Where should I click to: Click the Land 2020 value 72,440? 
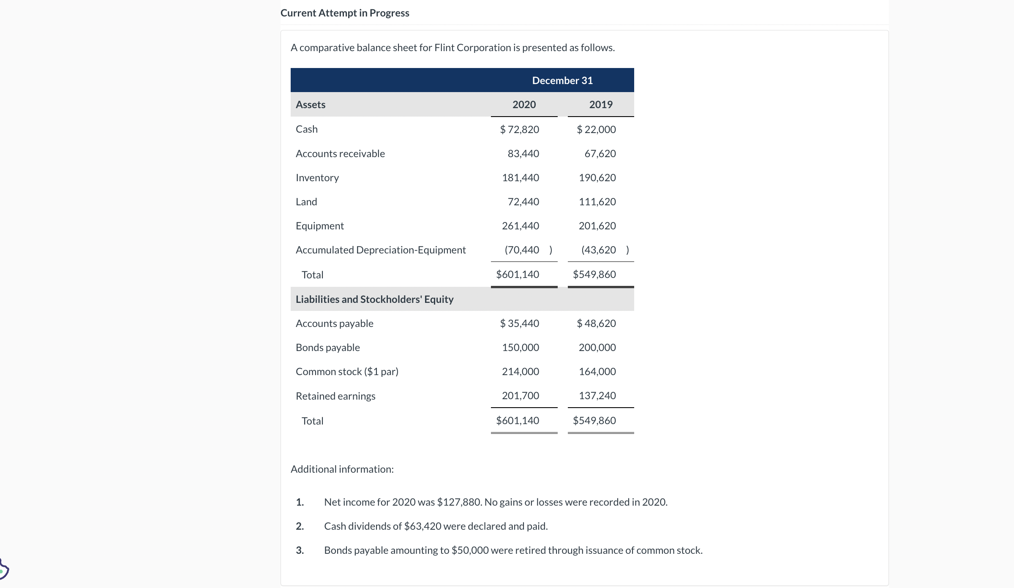pyautogui.click(x=523, y=201)
